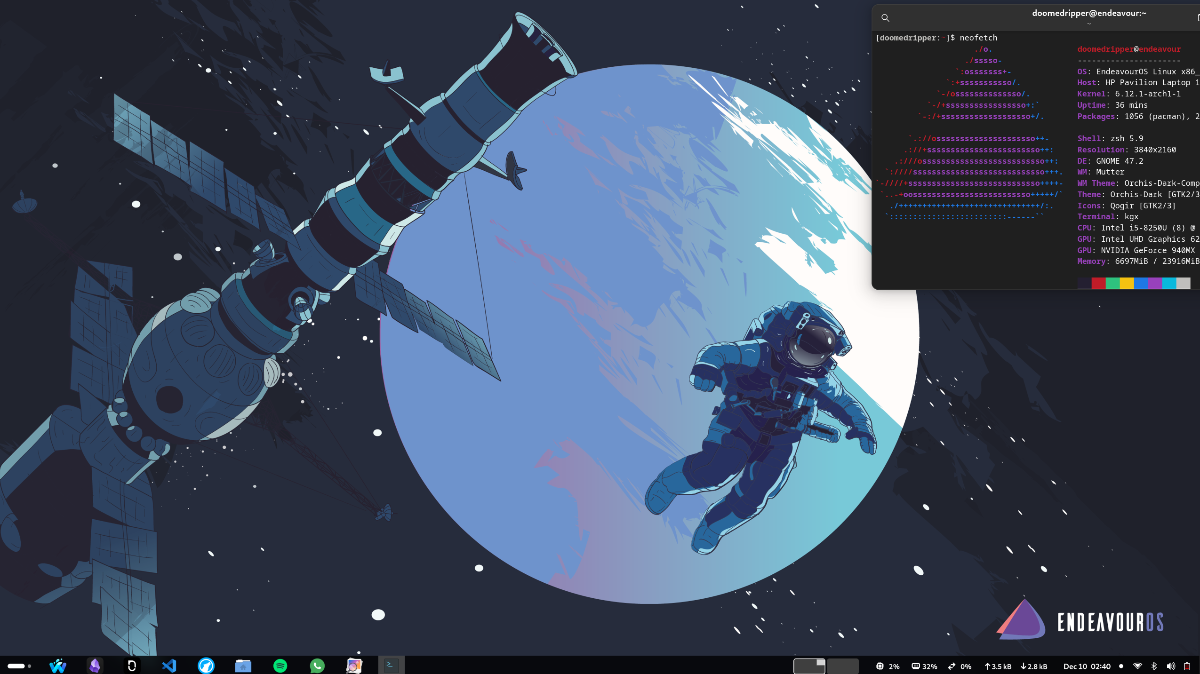Viewport: 1200px width, 674px height.
Task: Click the Packages: 1056 (pacman) line
Action: click(x=1138, y=116)
